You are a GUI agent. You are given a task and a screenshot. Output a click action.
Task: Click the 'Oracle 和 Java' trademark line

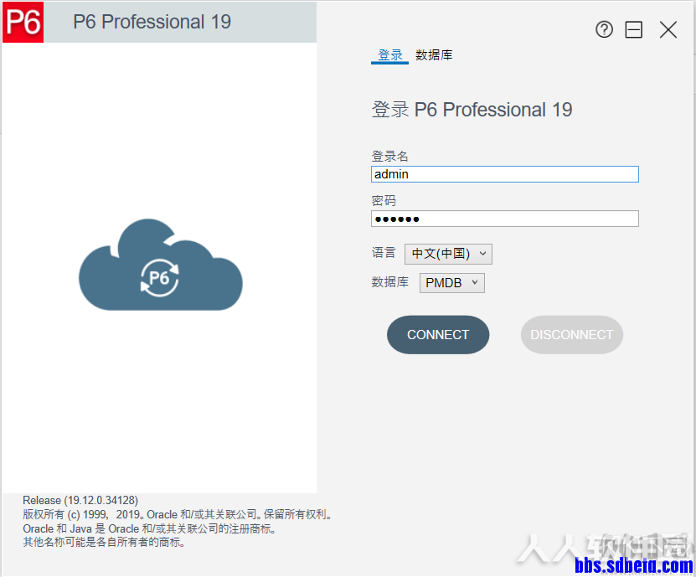tap(150, 528)
